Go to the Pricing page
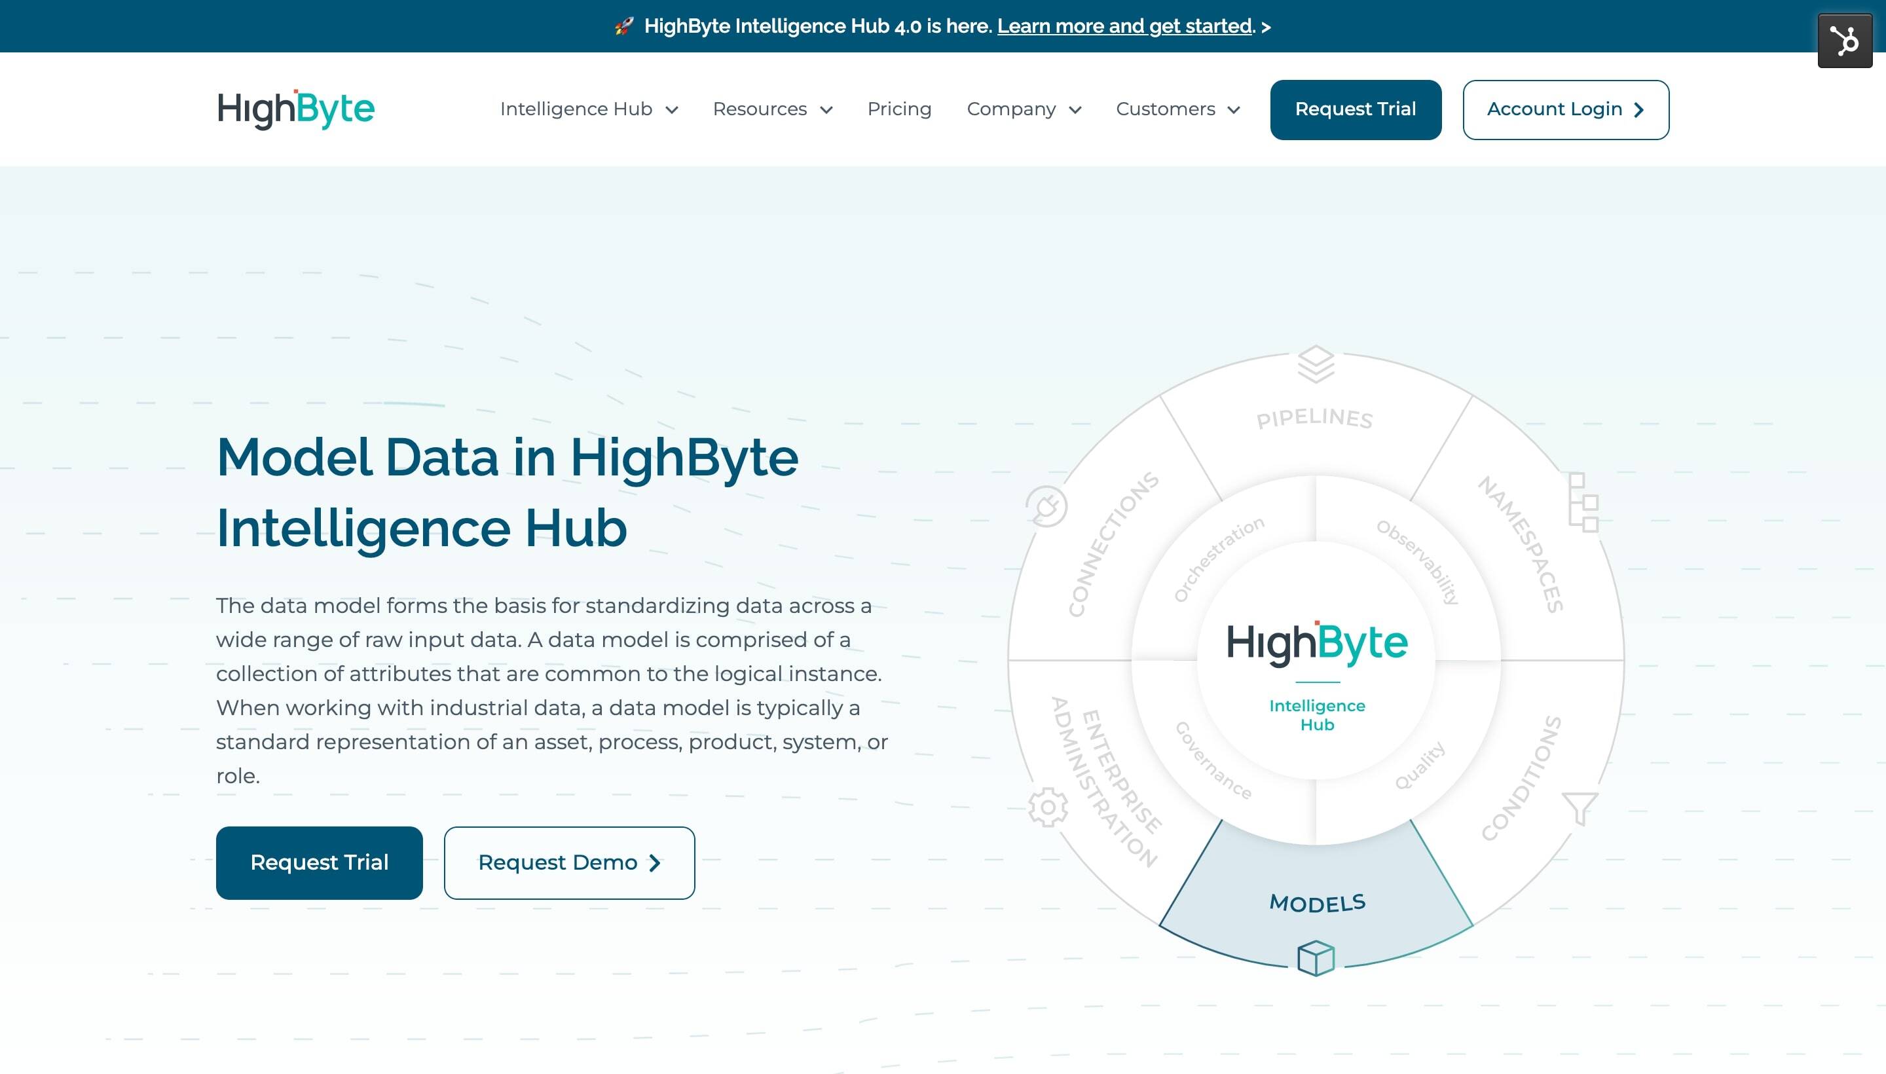1886x1074 pixels. [899, 109]
